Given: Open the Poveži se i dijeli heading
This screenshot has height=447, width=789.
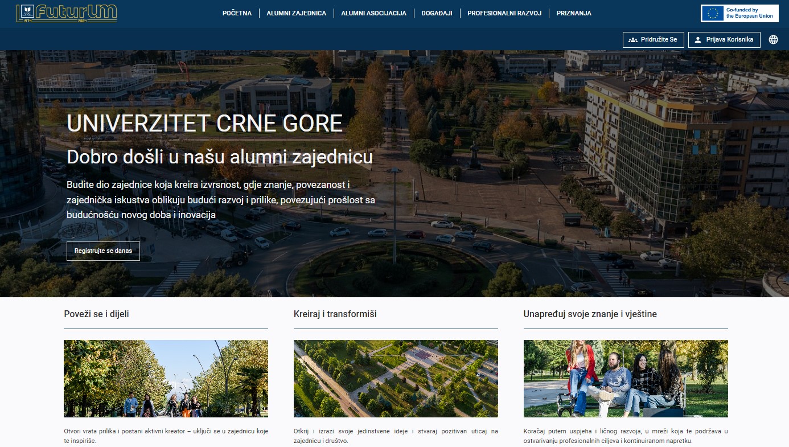Looking at the screenshot, I should click(x=97, y=314).
